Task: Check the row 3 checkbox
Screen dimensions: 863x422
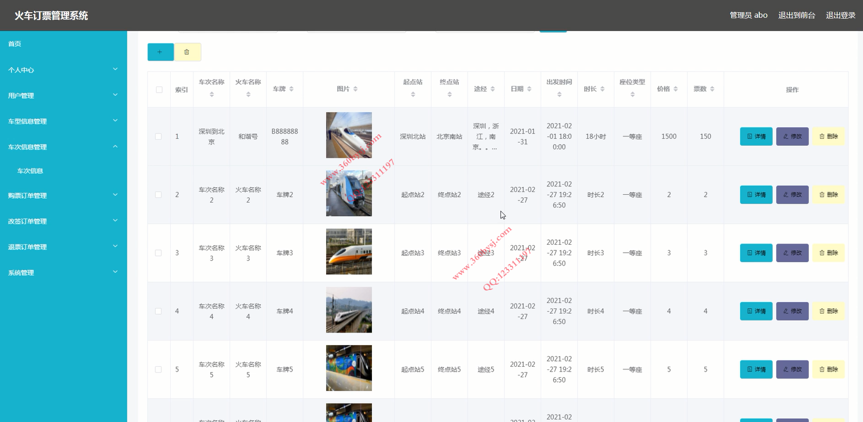Action: [x=159, y=253]
